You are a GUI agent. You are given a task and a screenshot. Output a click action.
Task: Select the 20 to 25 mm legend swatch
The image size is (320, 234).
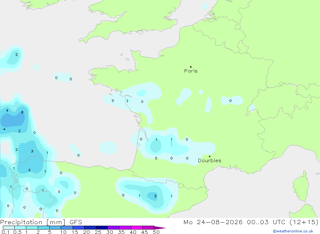pyautogui.click(x=90, y=228)
